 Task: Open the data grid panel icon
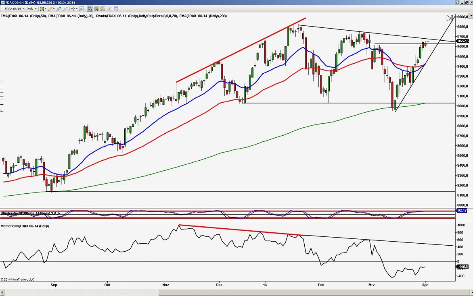click(115, 8)
